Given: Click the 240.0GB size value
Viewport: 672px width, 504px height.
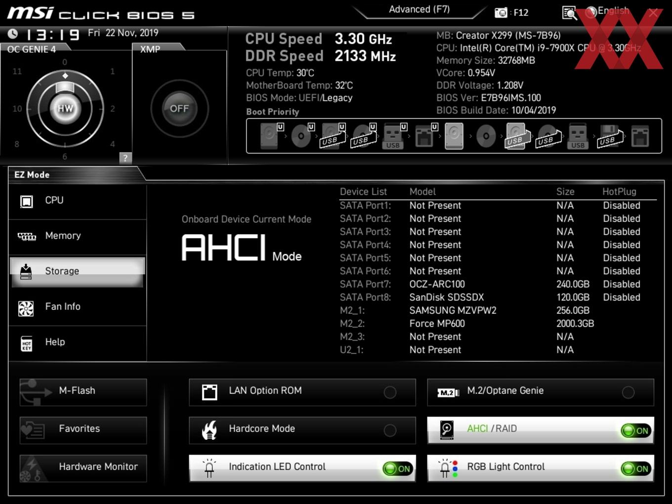Looking at the screenshot, I should [573, 284].
